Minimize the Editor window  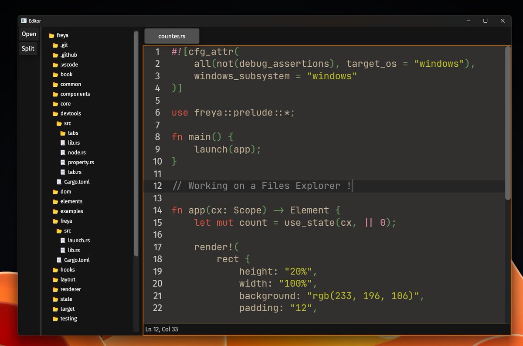coord(469,20)
